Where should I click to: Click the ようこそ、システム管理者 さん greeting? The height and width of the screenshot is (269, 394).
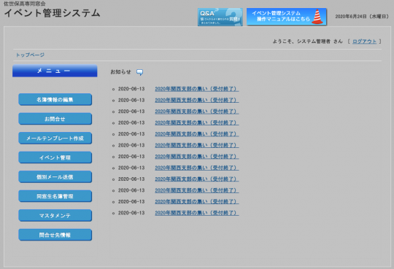pyautogui.click(x=308, y=42)
